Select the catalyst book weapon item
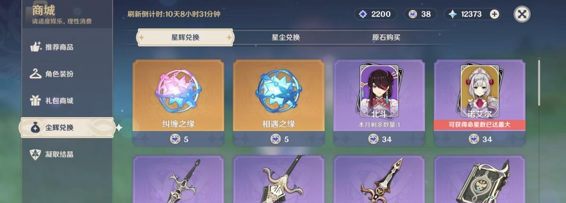The height and width of the screenshot is (203, 566). (480, 179)
